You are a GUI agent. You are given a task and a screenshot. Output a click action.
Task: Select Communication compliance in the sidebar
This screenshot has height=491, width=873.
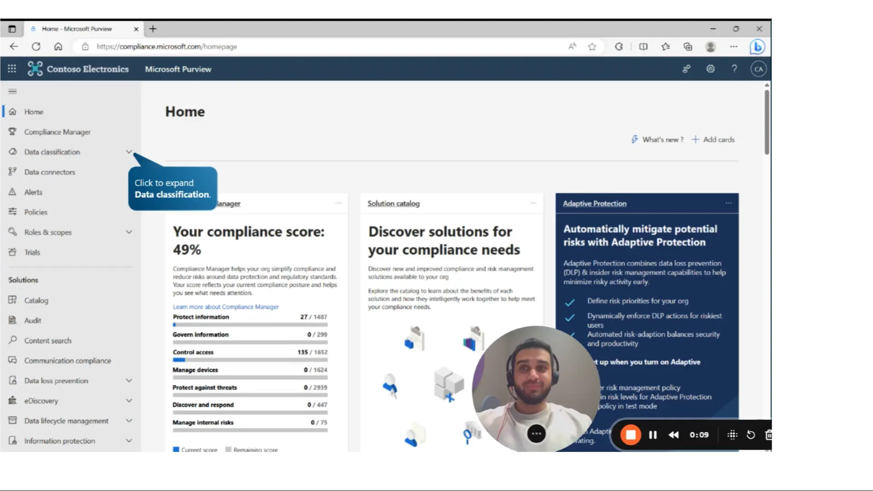pos(67,361)
